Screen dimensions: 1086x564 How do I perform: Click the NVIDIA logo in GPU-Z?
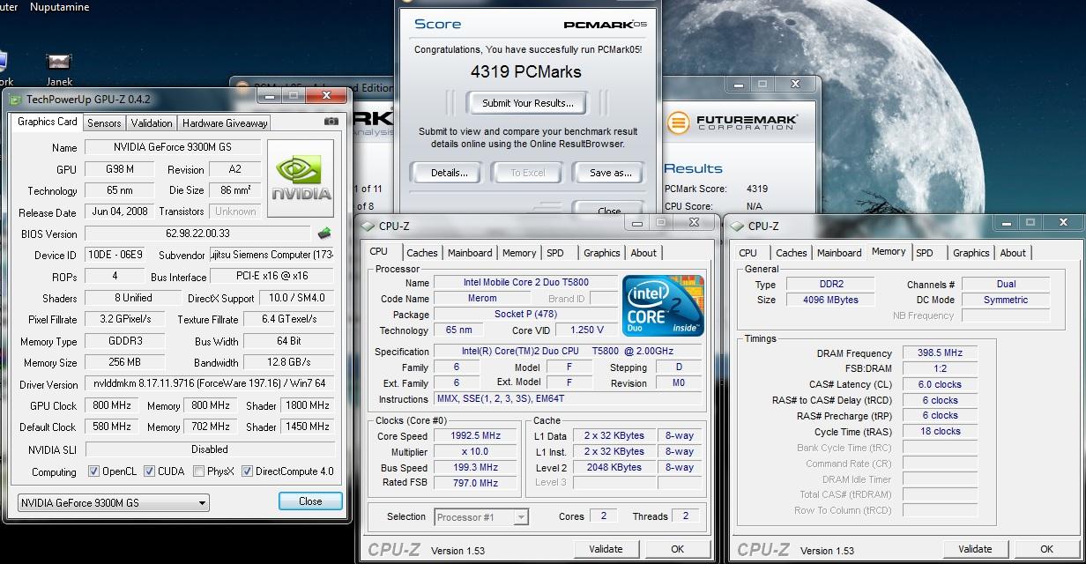point(301,179)
